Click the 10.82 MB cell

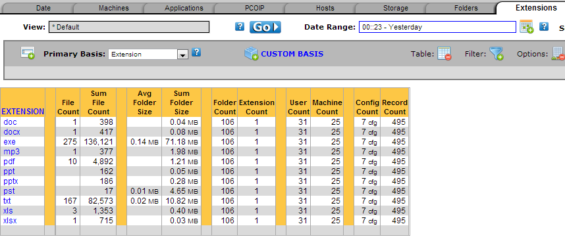(x=182, y=200)
